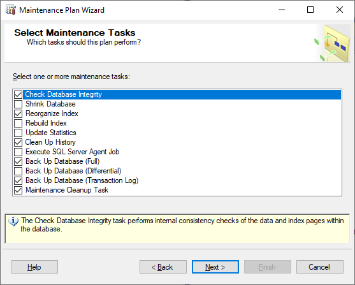Enable Back Up Database (Differential) checkbox
The width and height of the screenshot is (355, 285).
coord(18,171)
